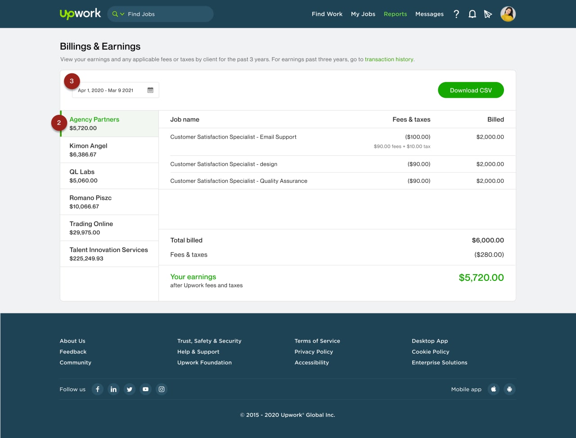Open the date range picker field
Image resolution: width=576 pixels, height=438 pixels.
click(115, 90)
